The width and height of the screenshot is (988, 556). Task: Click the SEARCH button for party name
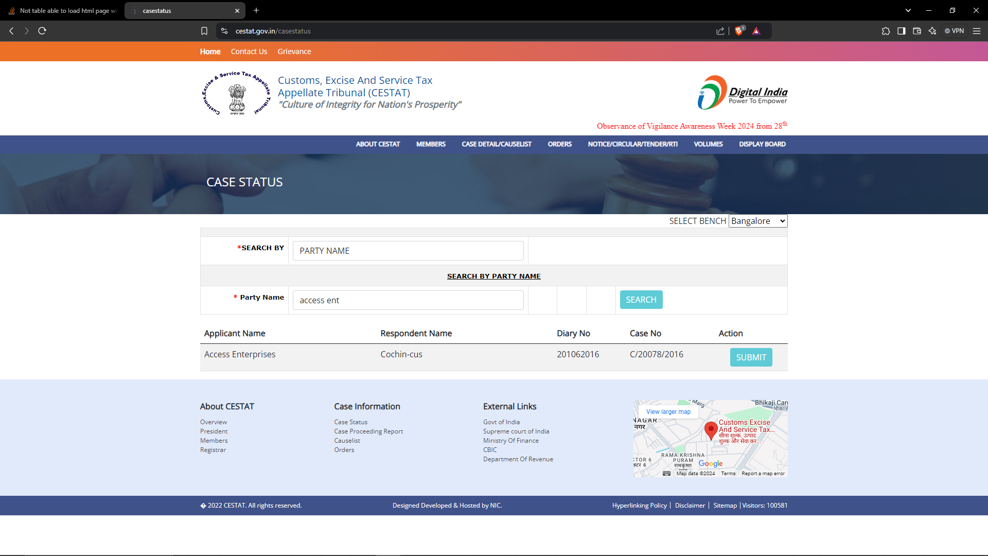641,300
